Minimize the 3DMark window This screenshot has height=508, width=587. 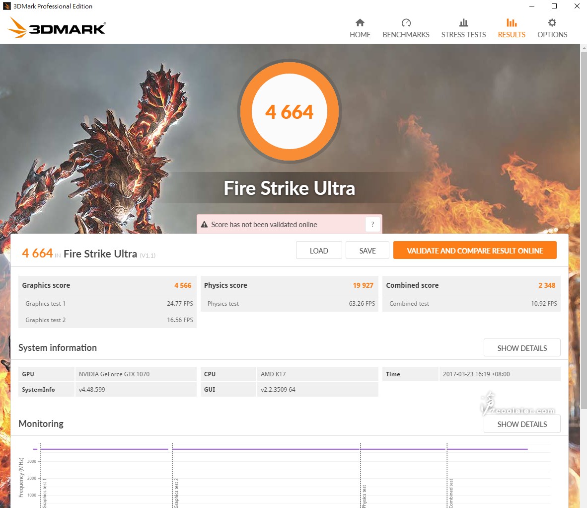532,6
